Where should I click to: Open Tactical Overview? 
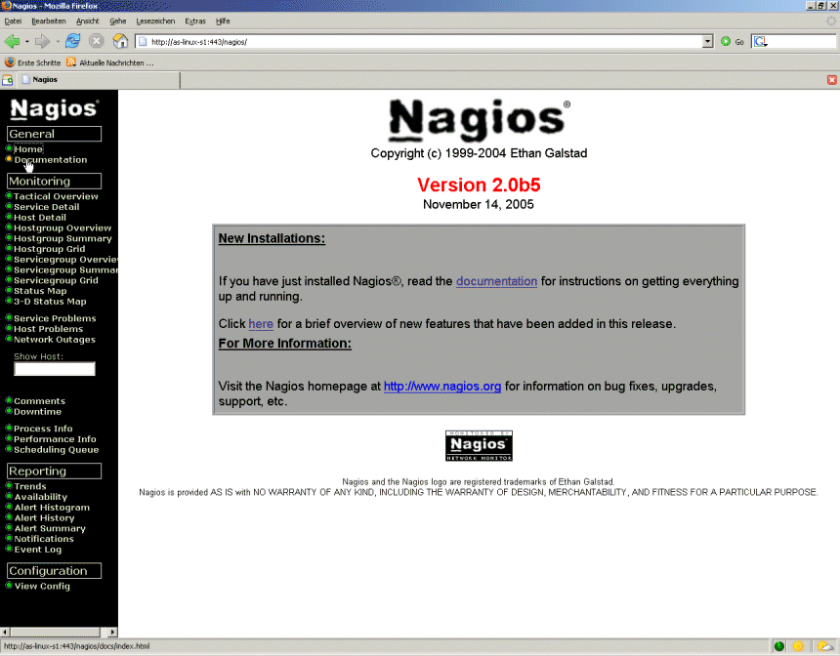tap(56, 196)
